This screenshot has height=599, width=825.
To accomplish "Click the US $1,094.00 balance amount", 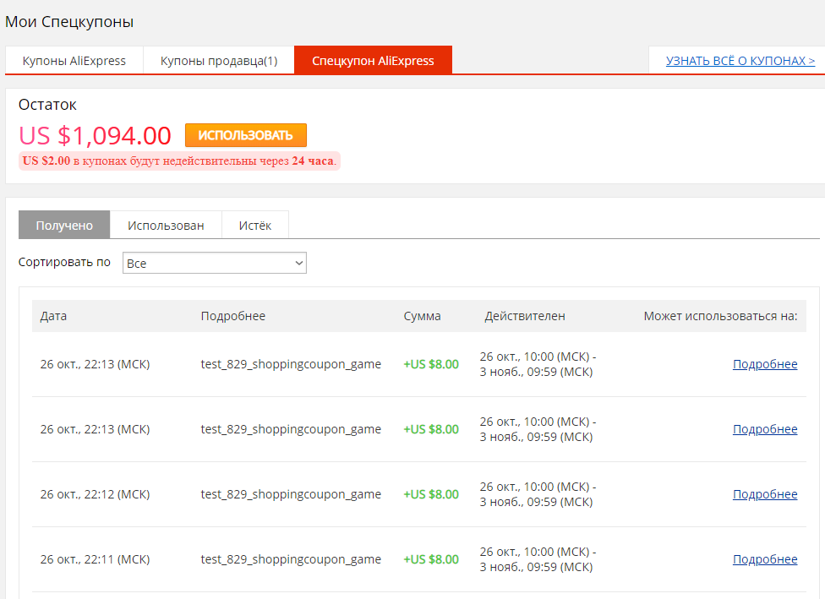I will pyautogui.click(x=96, y=136).
